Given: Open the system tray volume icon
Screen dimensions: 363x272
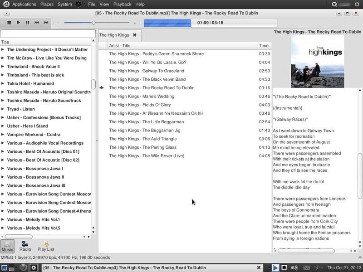Looking at the screenshot, I should pos(294,268).
